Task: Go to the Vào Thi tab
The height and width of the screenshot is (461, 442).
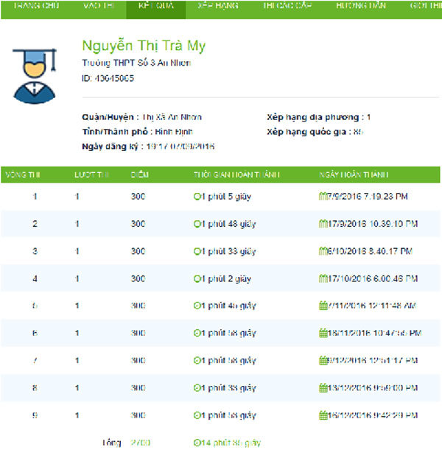Action: [98, 6]
